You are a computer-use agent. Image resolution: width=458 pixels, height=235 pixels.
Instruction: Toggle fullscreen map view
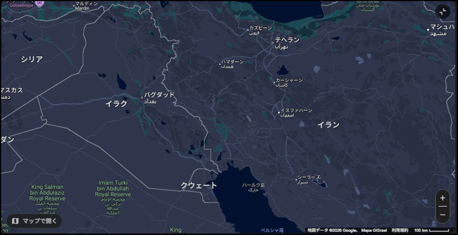[x=442, y=12]
